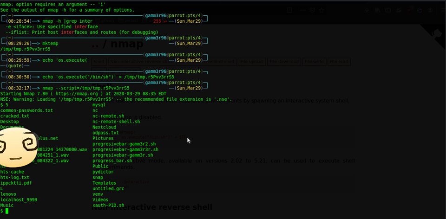Viewport: 446px width, 219px height.
Task: Open the browser hamburger menu icon
Action: (x=444, y=10)
